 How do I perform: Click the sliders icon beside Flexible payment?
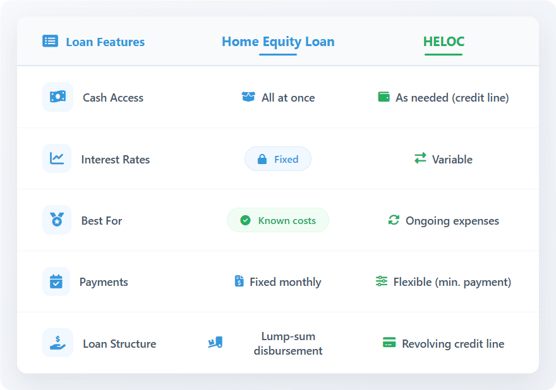pyautogui.click(x=382, y=281)
